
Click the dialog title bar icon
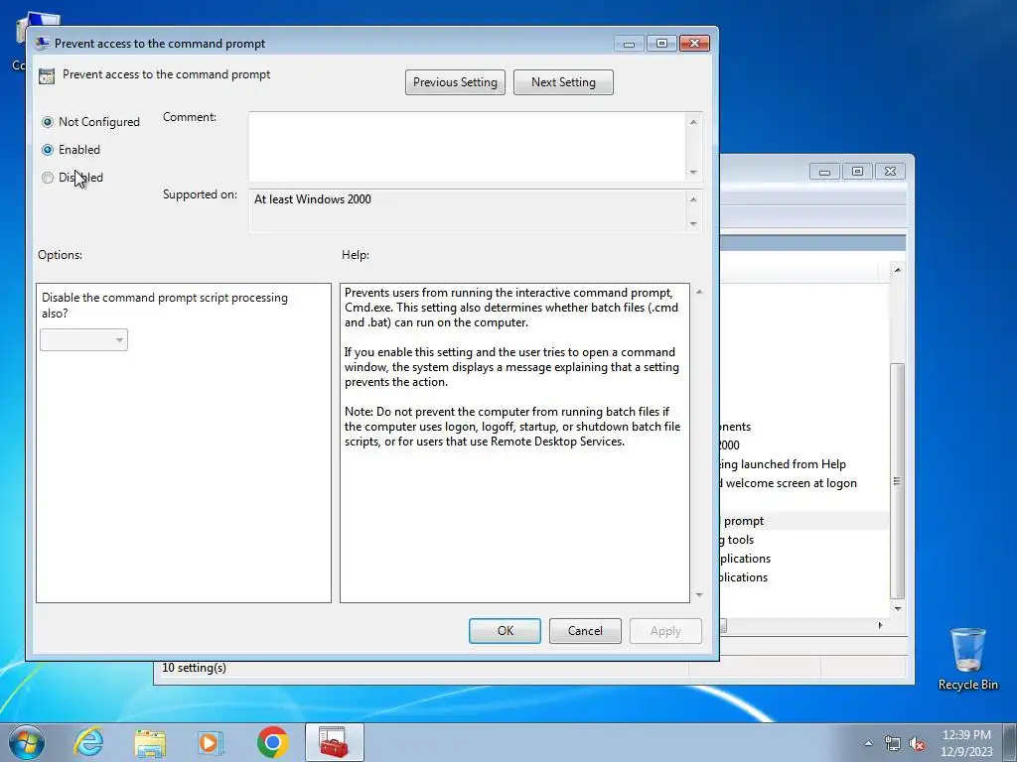coord(42,44)
